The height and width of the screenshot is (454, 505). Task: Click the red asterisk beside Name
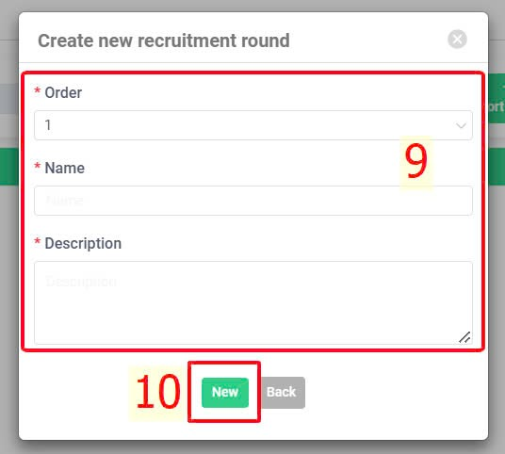point(38,166)
